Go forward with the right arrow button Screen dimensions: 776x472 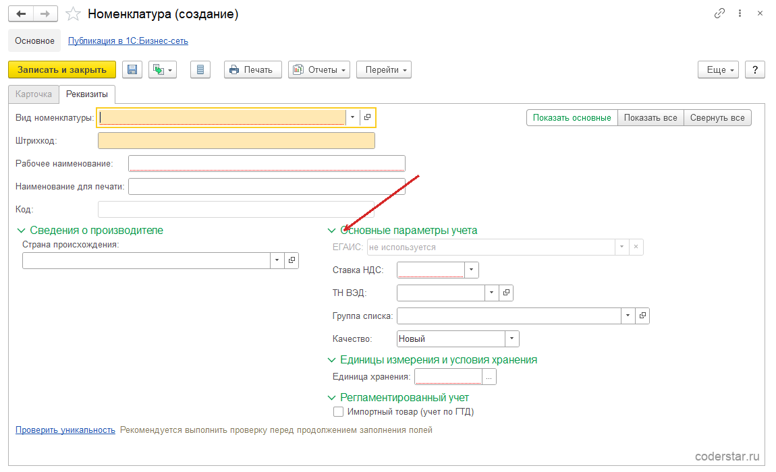[x=45, y=14]
